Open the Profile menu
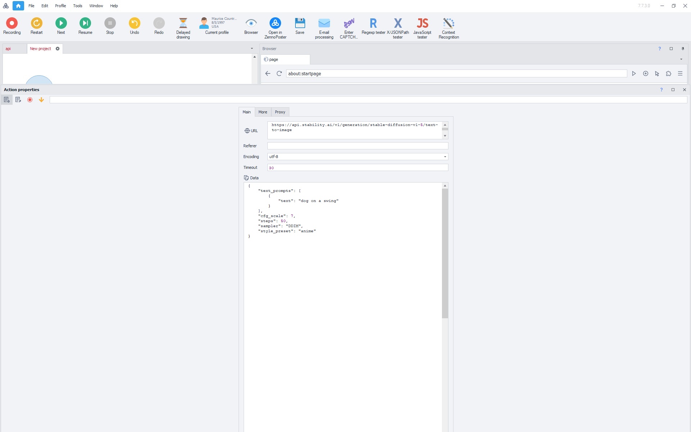The width and height of the screenshot is (691, 432). coord(60,6)
